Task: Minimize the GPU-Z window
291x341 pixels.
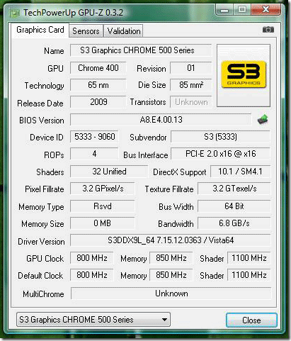Action: [224, 10]
